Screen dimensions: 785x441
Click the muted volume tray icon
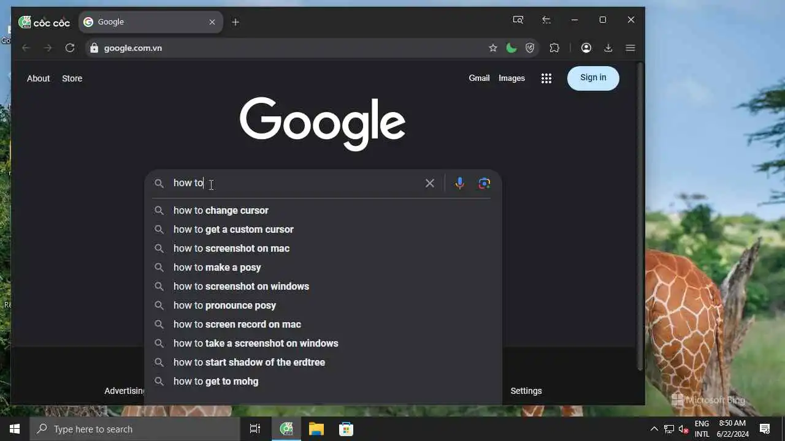(684, 429)
